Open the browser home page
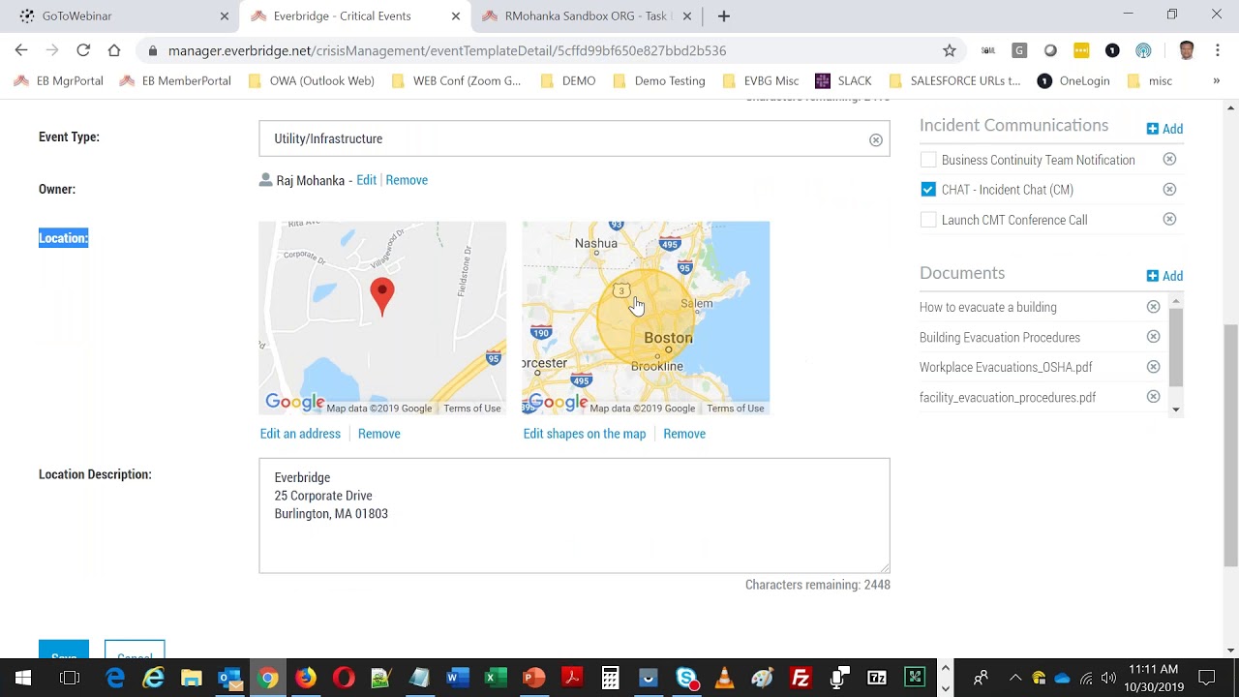Screen dimensions: 1239x697 coord(114,50)
